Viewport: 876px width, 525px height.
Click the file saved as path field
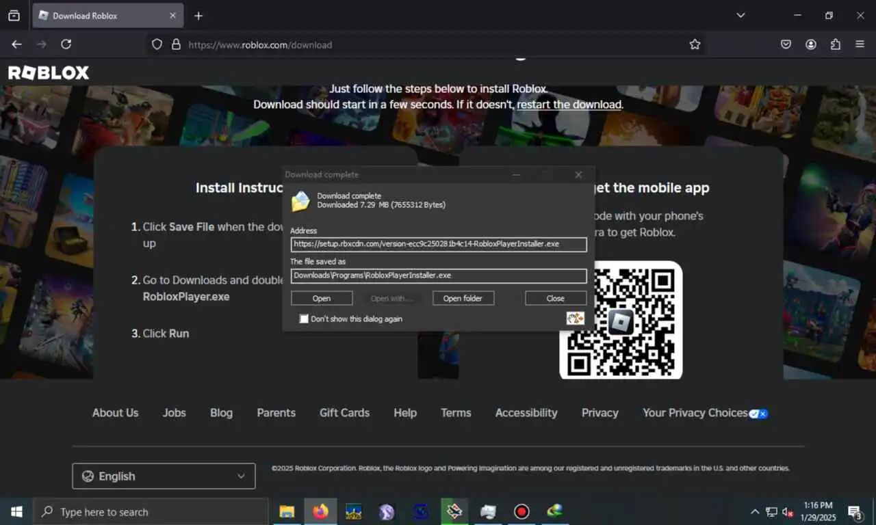(x=439, y=275)
